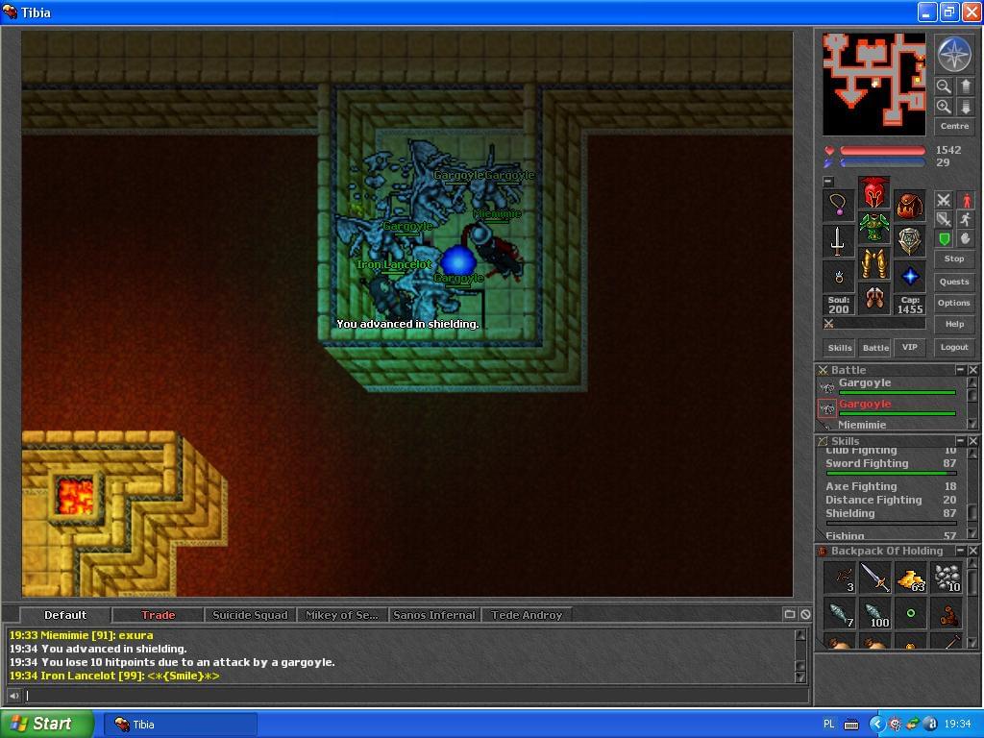Click the Shielding progress bar

pyautogui.click(x=891, y=523)
